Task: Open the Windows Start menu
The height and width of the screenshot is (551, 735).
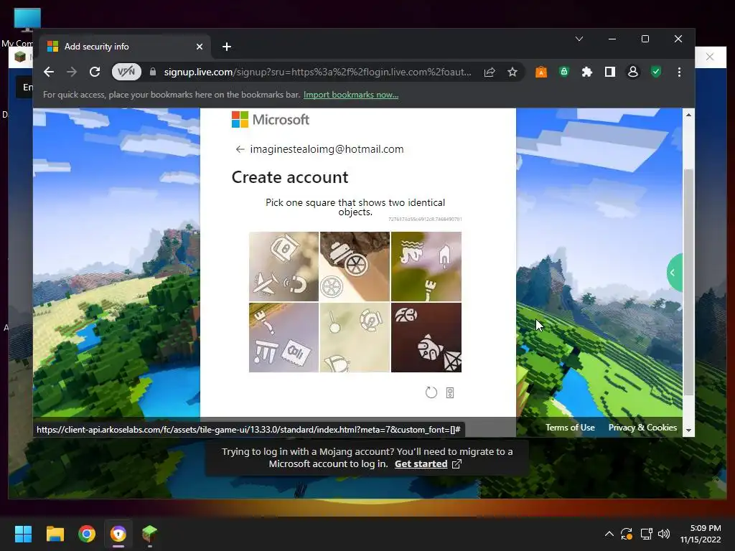Action: 23,534
